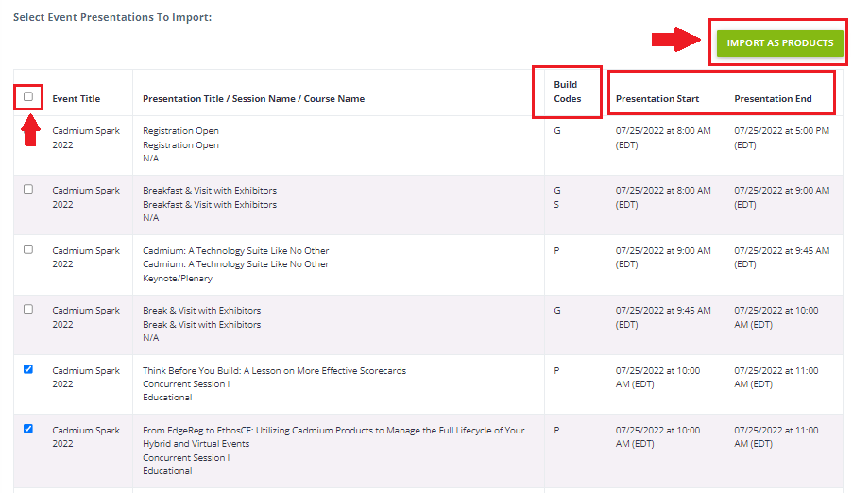Uncheck the From EdgeReg to EthosCE row
Viewport: 853px width, 493px height.
pos(28,429)
